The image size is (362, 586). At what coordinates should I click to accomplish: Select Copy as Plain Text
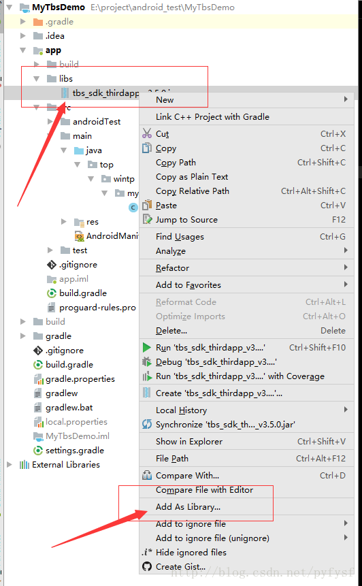(x=246, y=177)
